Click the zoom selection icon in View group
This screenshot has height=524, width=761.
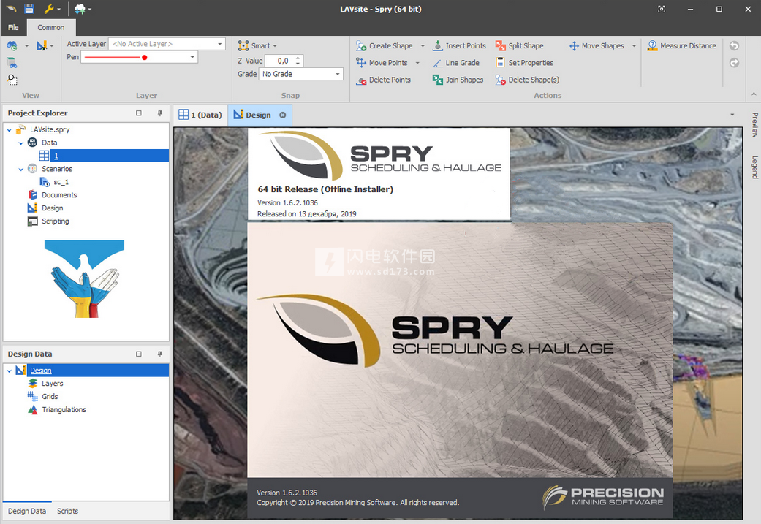tap(12, 80)
